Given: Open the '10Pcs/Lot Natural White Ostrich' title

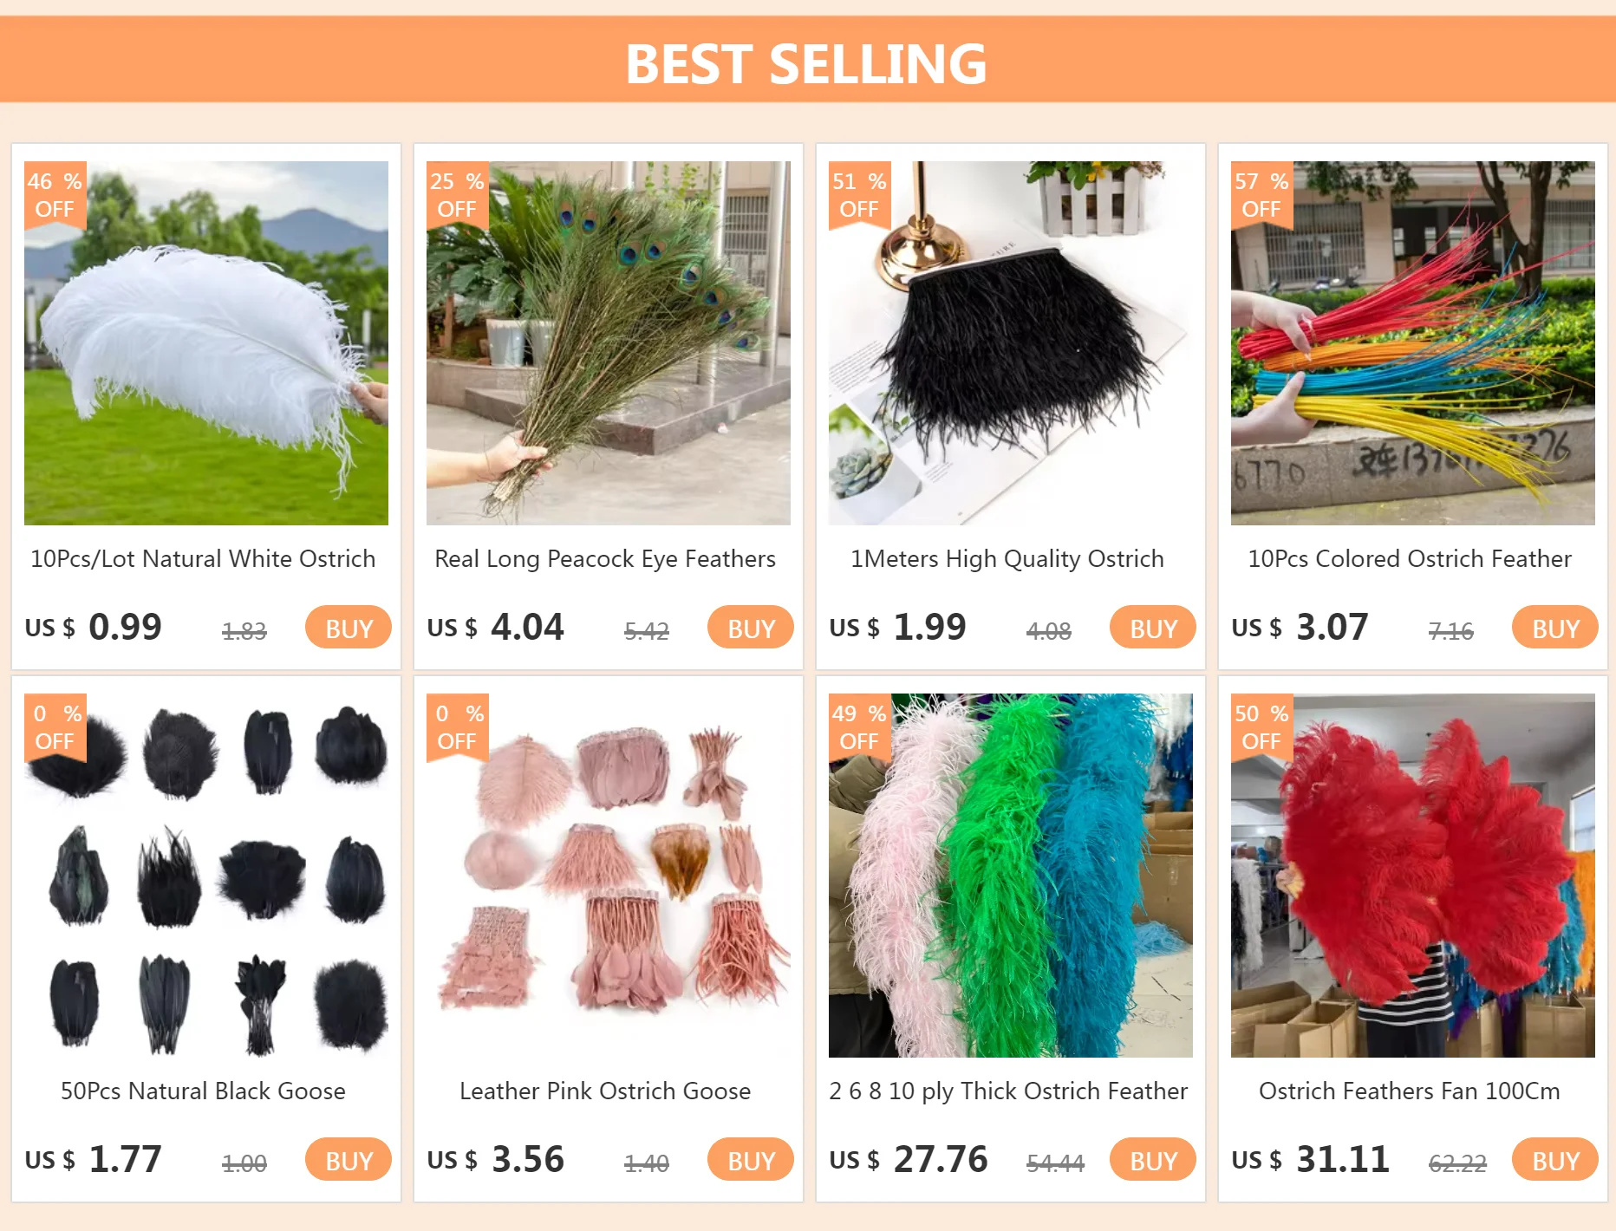Looking at the screenshot, I should pos(203,559).
